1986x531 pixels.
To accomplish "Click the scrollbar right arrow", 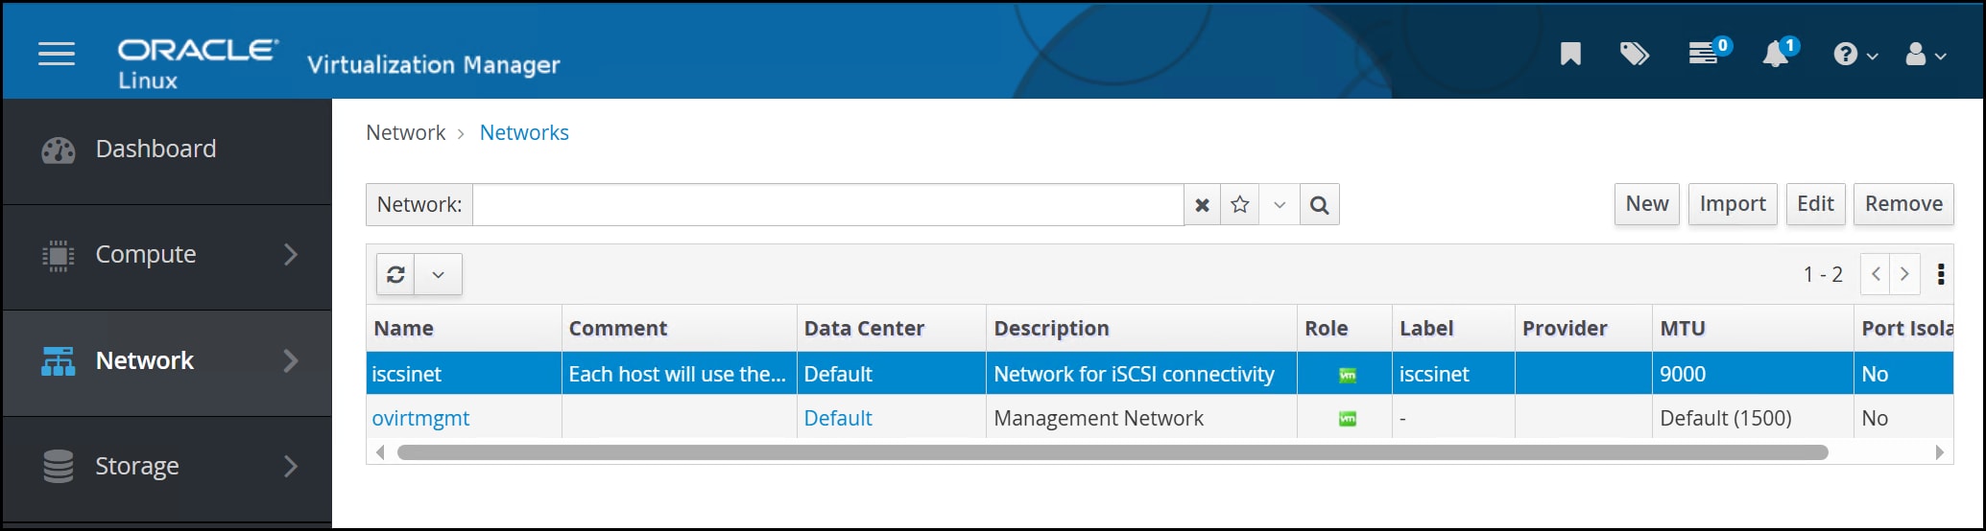I will click(x=1939, y=452).
